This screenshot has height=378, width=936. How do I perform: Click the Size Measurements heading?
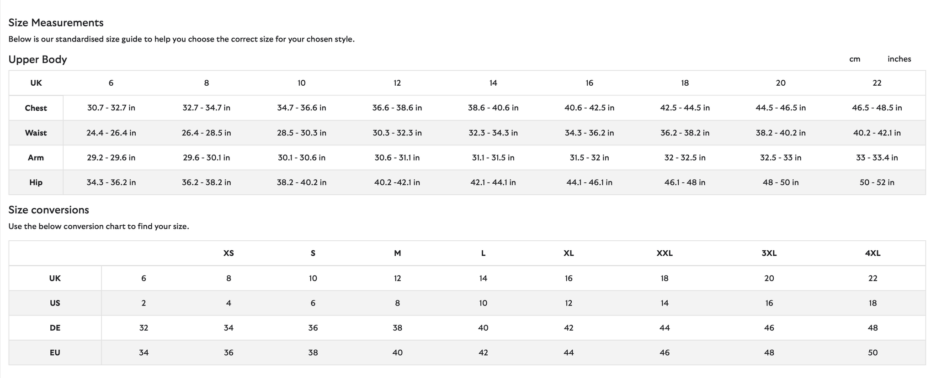[56, 23]
